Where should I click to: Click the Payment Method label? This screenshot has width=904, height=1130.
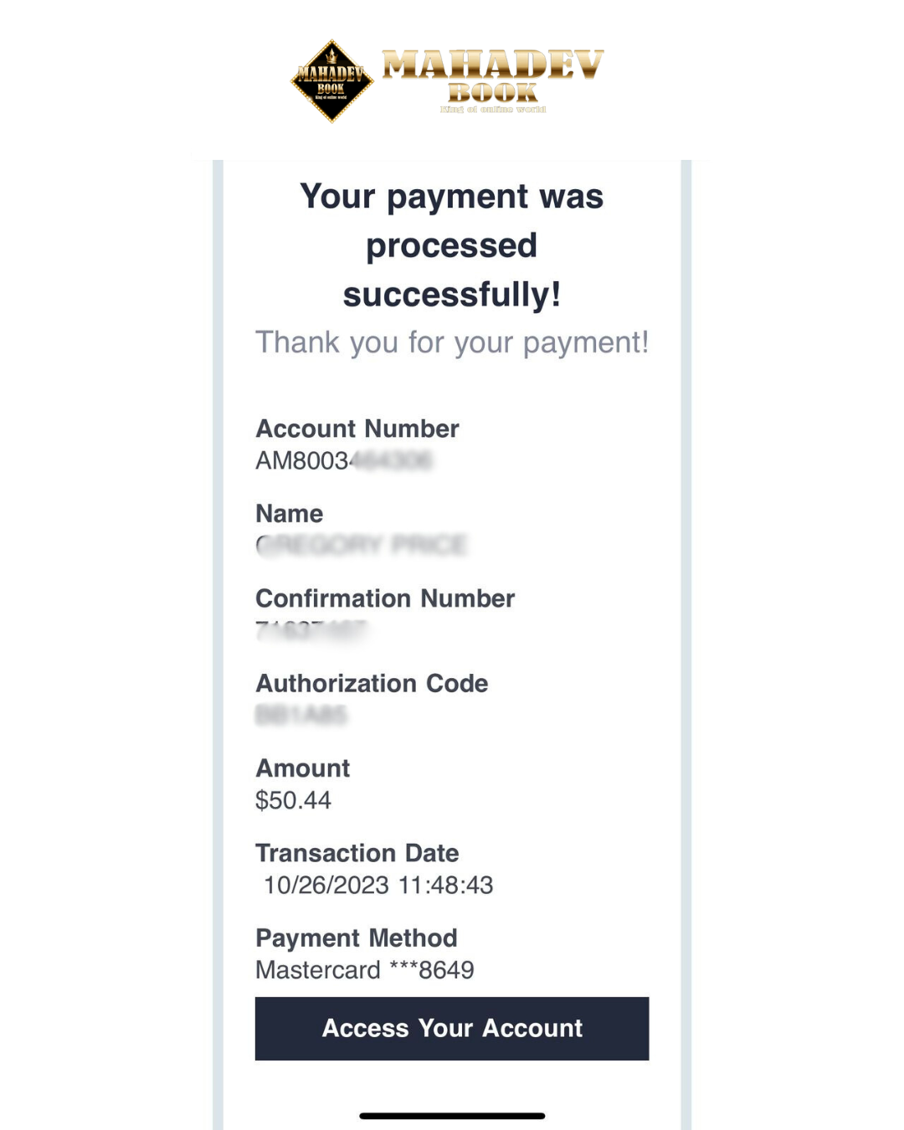[356, 938]
